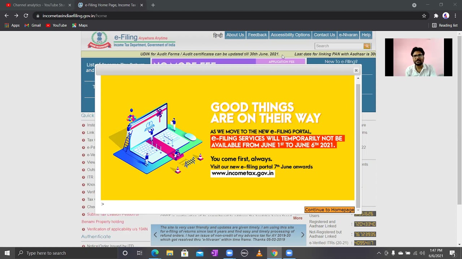
Task: Open the Contact Us menu item
Action: 324,35
